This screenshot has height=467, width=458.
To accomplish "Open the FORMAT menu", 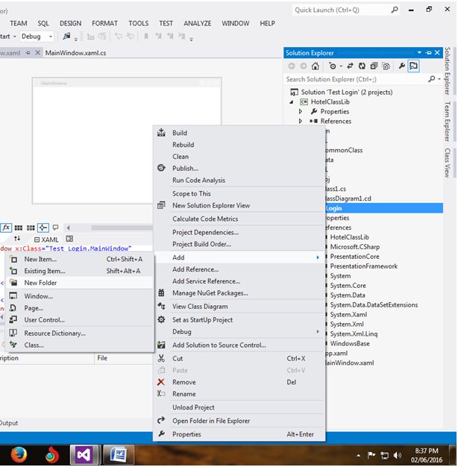I will click(x=104, y=23).
